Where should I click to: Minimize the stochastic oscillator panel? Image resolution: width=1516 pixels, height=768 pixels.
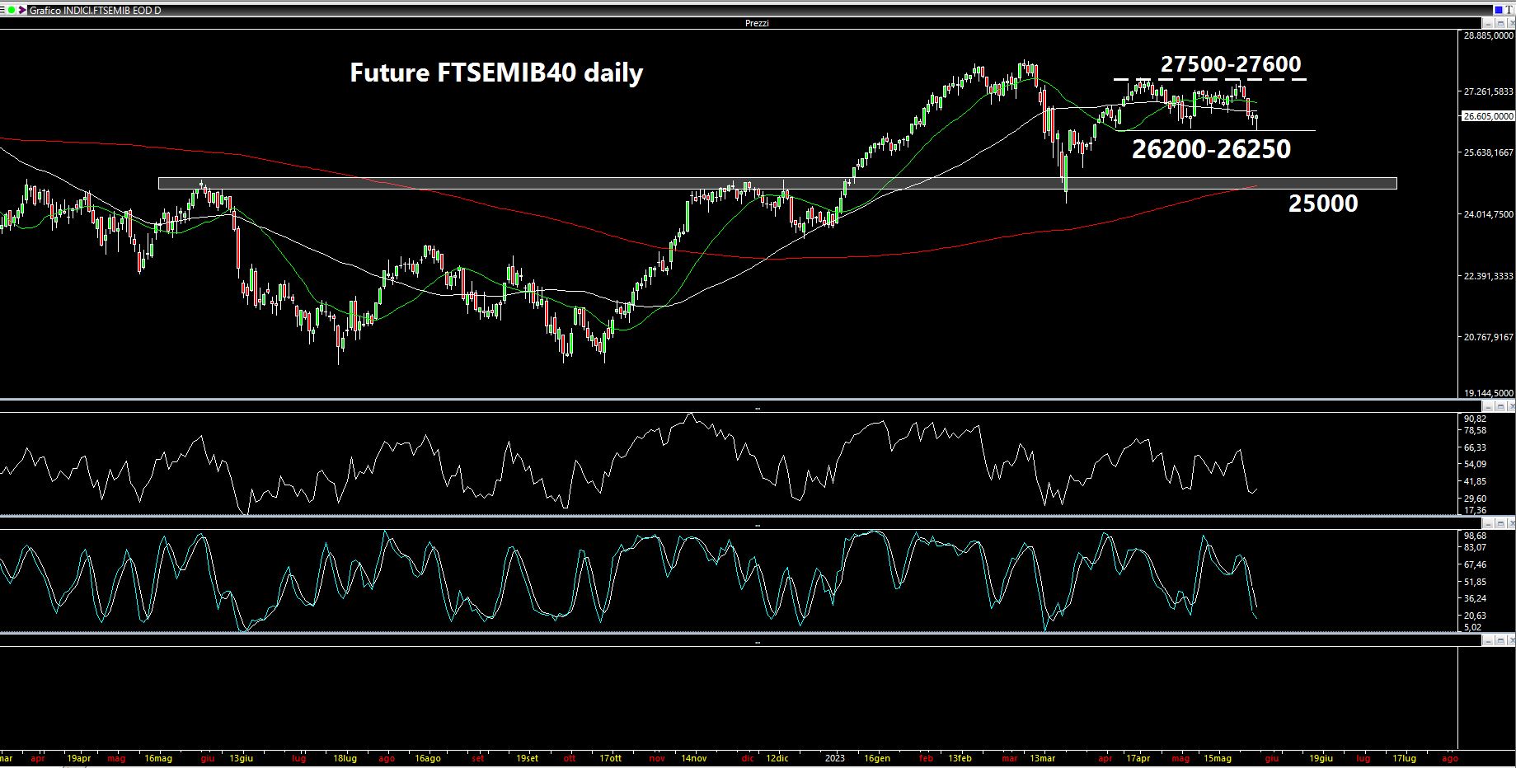click(x=1488, y=523)
